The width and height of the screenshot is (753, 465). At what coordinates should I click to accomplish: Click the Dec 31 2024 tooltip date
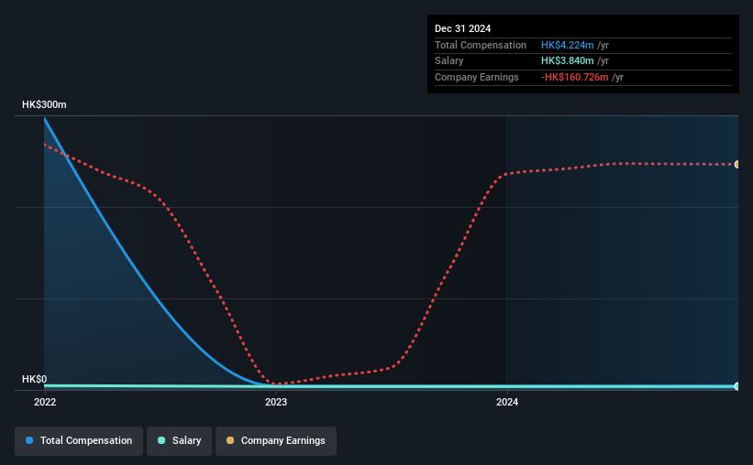(462, 28)
